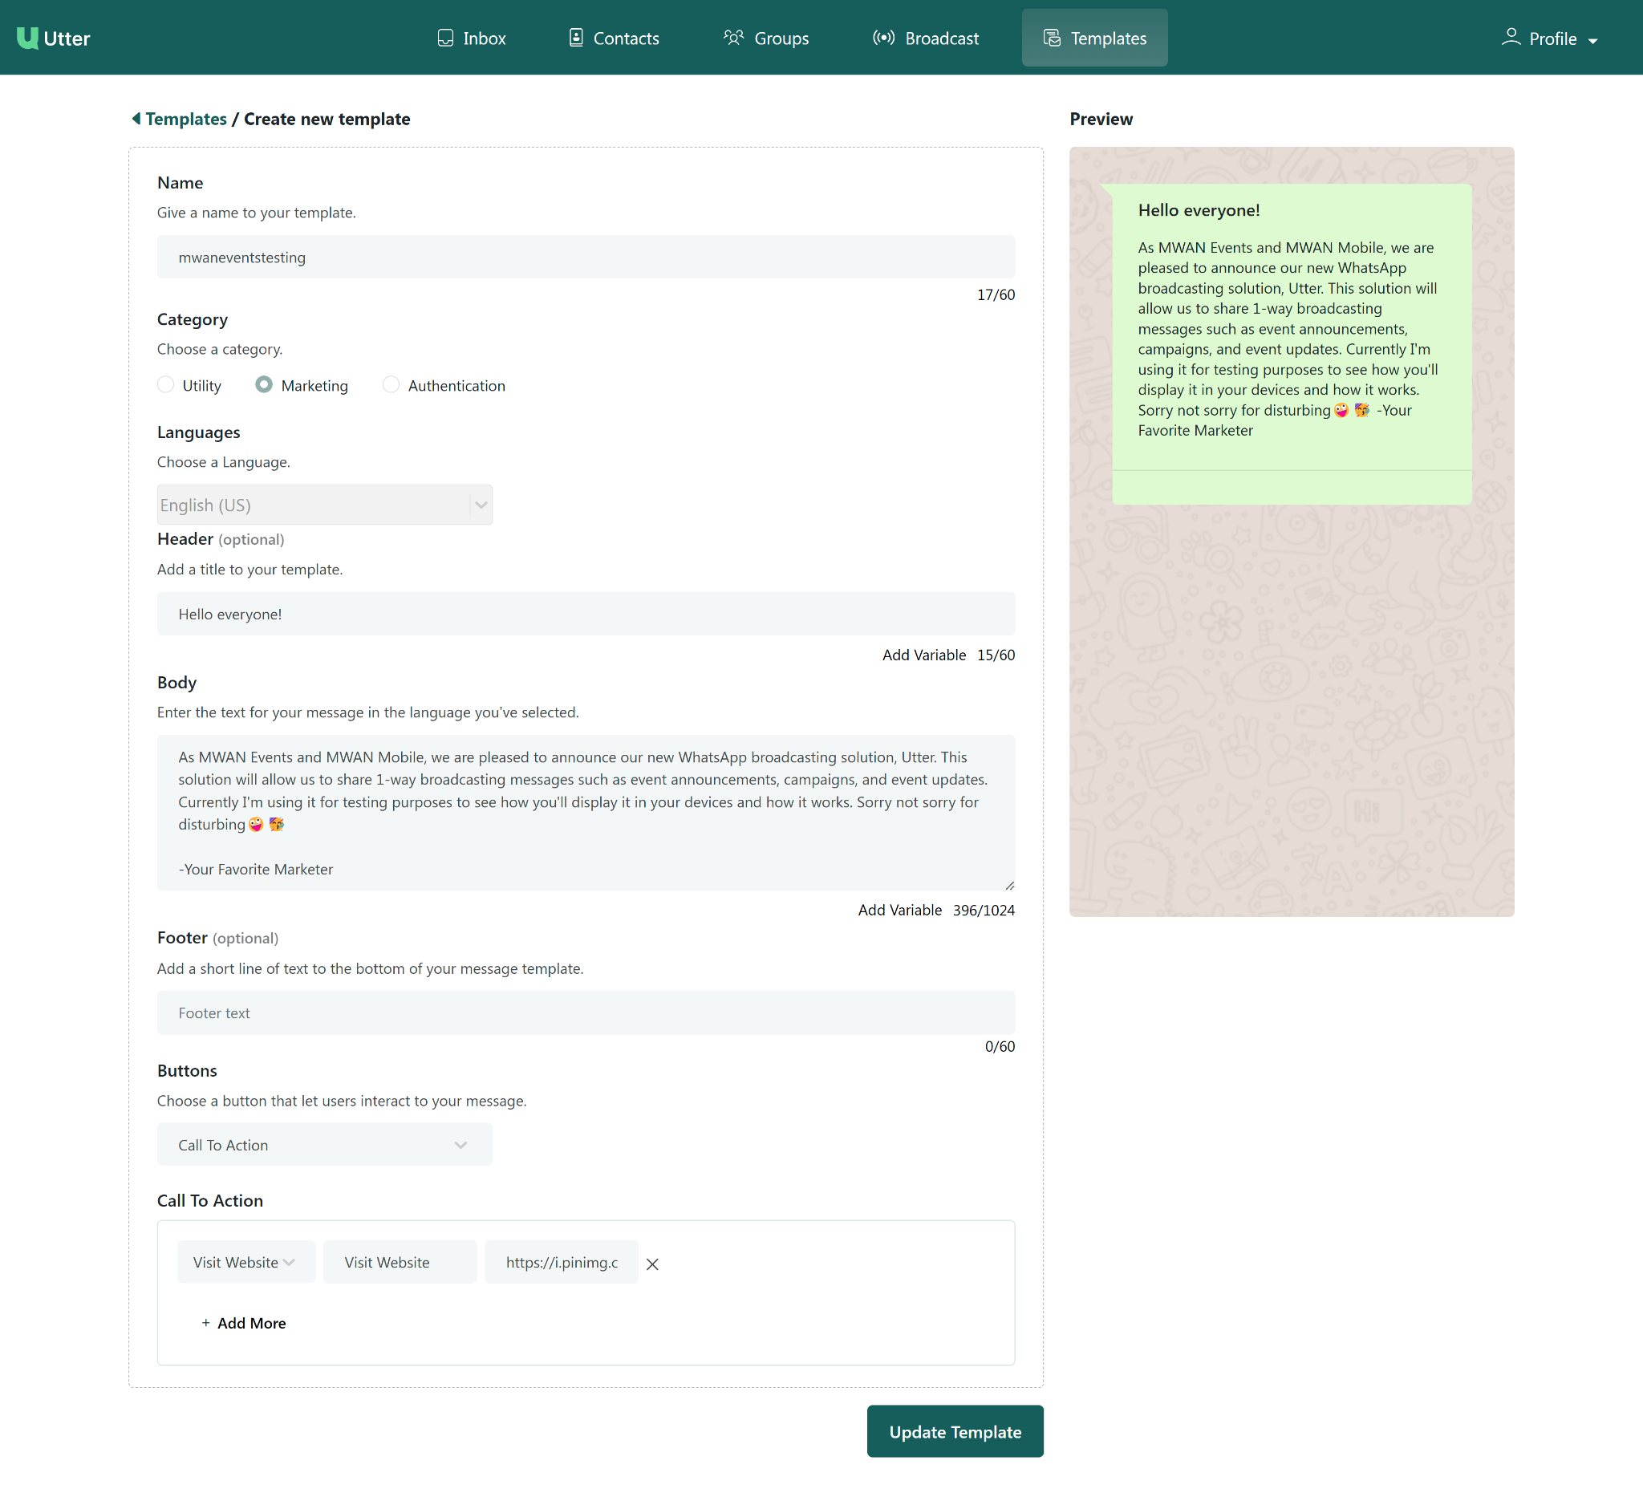The width and height of the screenshot is (1643, 1489).
Task: Click the Profile user icon
Action: pos(1510,38)
